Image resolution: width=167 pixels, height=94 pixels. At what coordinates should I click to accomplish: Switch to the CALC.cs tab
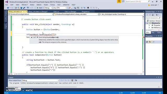[56, 11]
